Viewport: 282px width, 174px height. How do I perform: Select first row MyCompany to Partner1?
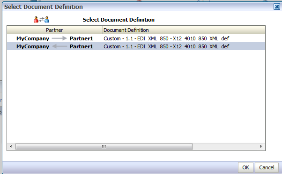tap(136, 38)
